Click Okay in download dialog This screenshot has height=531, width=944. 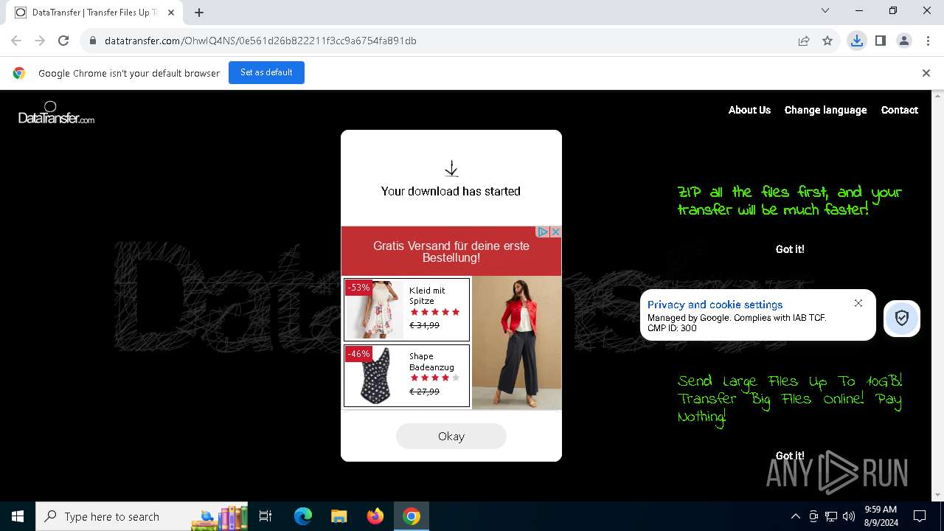[x=451, y=436]
